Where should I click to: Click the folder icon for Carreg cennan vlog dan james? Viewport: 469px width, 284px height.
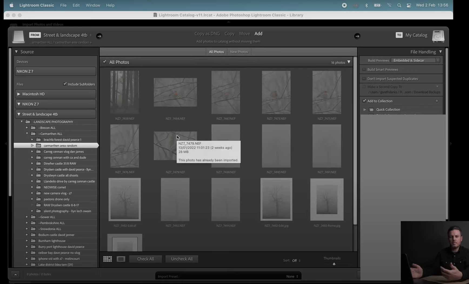pos(39,151)
